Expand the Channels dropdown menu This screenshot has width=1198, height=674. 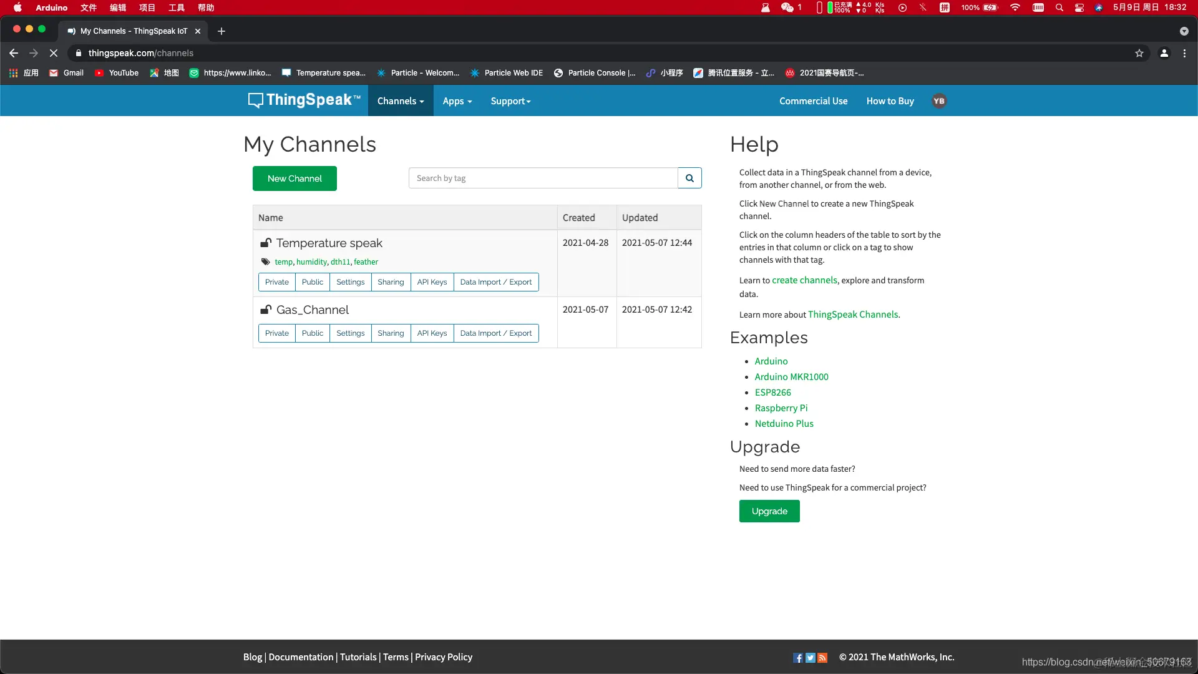(x=401, y=101)
